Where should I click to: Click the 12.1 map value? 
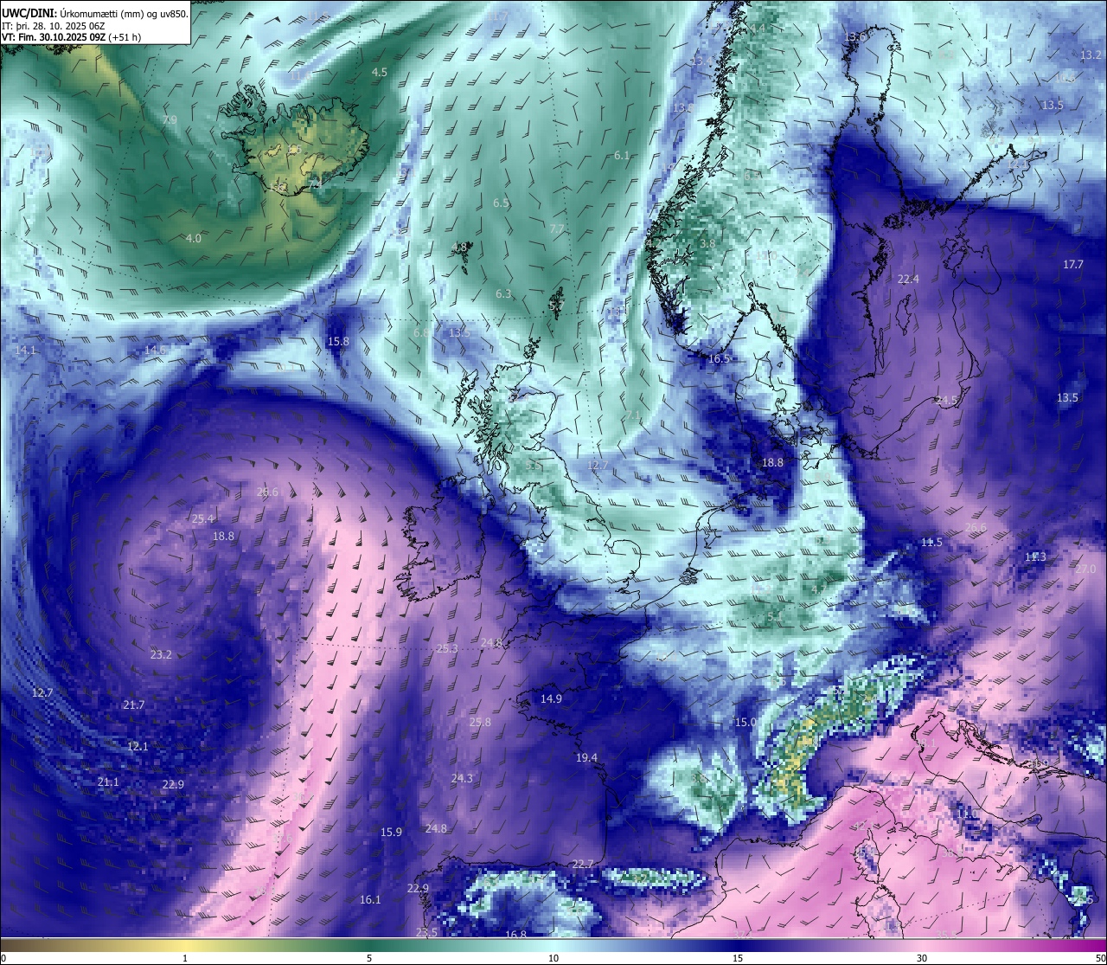click(138, 746)
